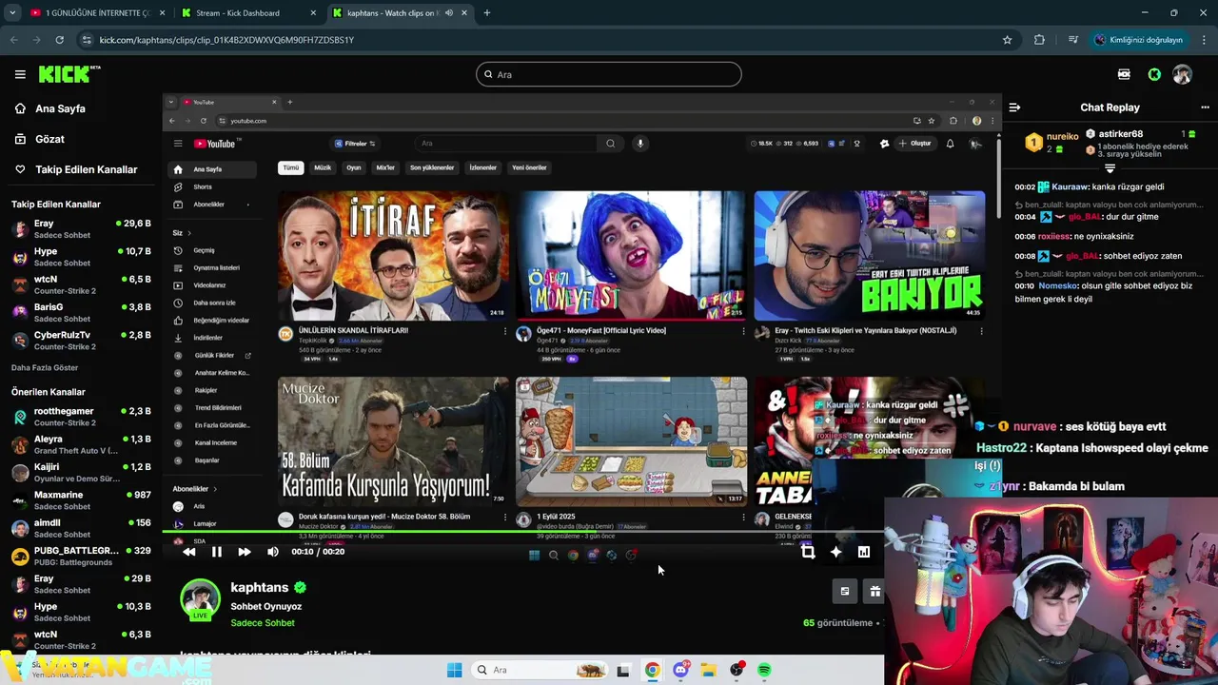Click the green K circle header icon

coord(1154,74)
